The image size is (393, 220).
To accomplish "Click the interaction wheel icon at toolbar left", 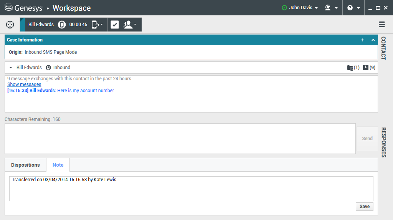I will [10, 25].
